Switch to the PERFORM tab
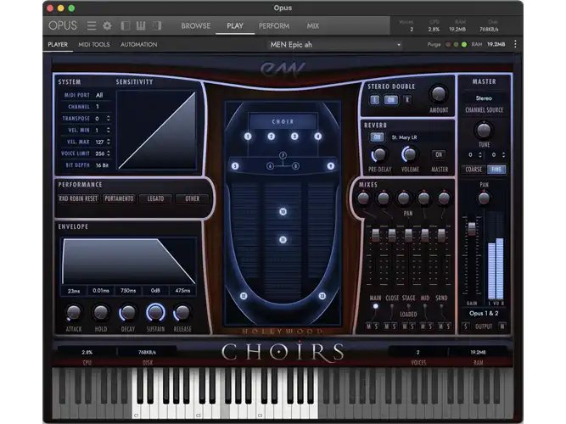Screen dimensions: 566x424 click(274, 25)
